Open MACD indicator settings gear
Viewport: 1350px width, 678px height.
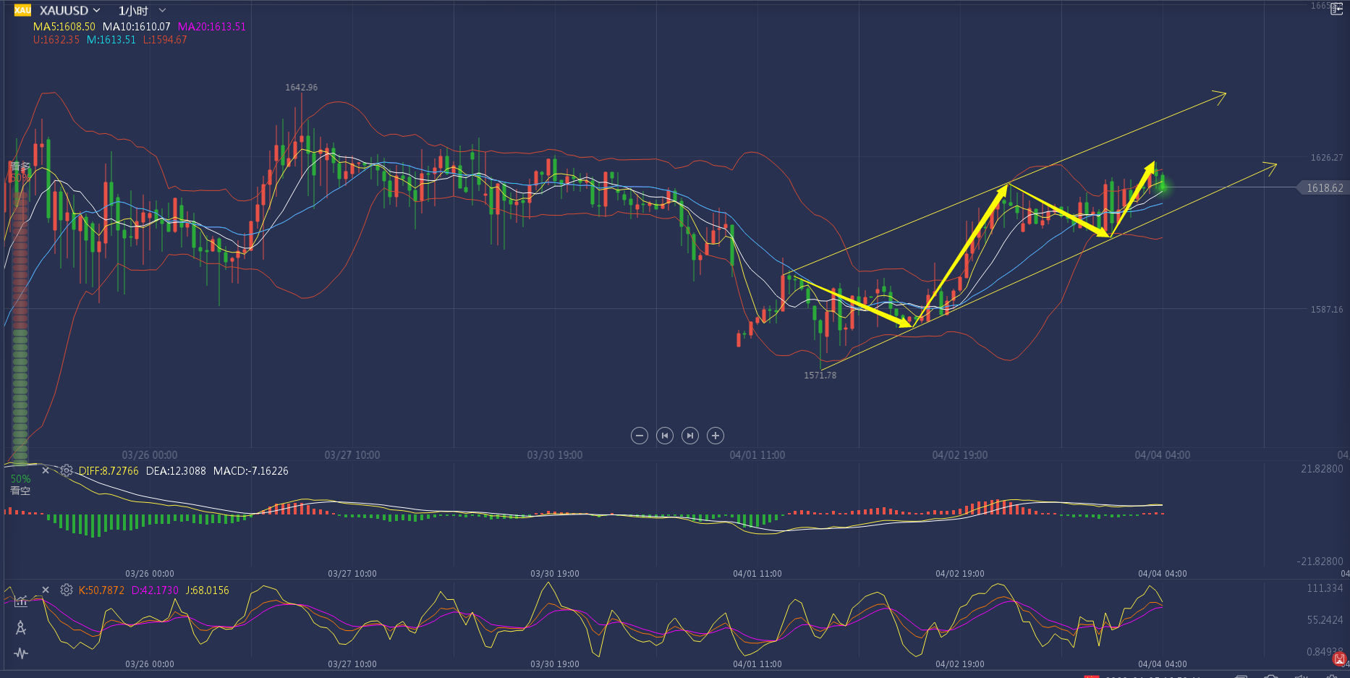coord(67,471)
